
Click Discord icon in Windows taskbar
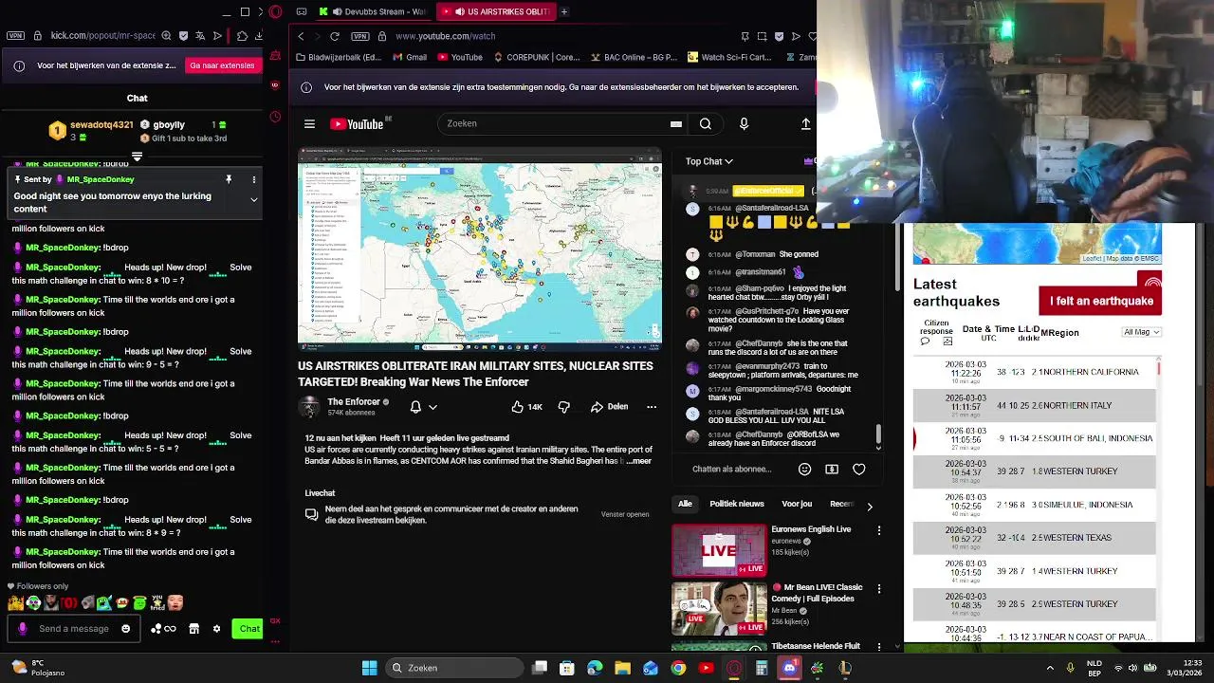point(789,668)
